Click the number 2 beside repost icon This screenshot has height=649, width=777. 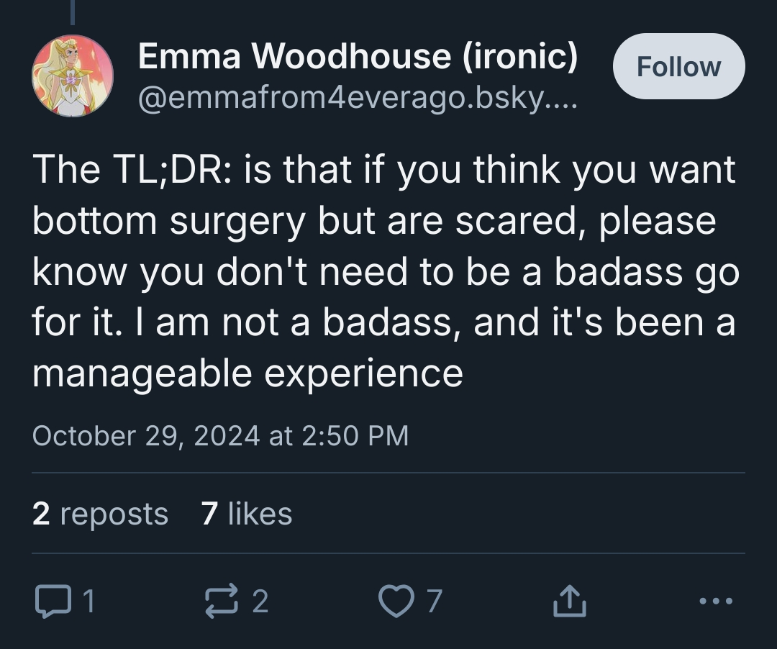coord(260,602)
